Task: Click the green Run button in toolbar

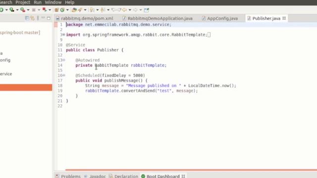Action: tap(1, 10)
